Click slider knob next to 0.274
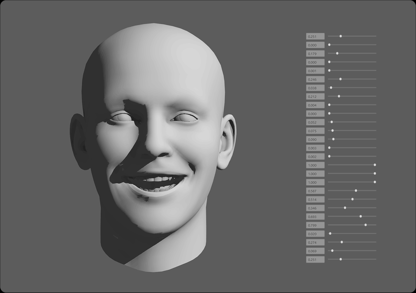The height and width of the screenshot is (293, 416). tap(342, 242)
